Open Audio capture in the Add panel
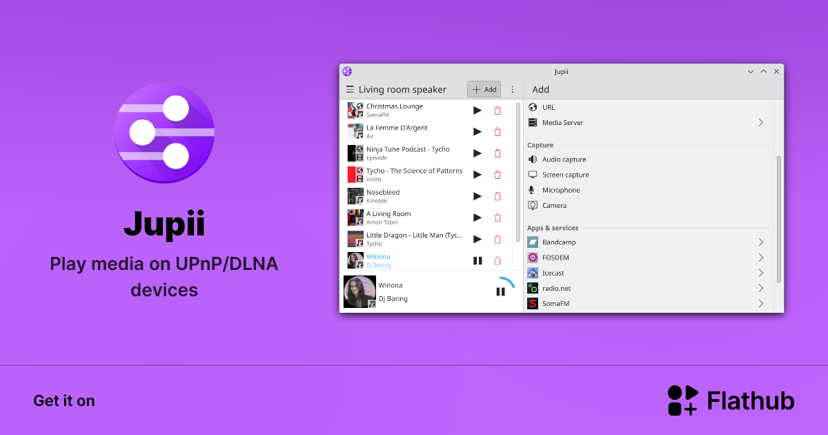The width and height of the screenshot is (828, 435). [562, 159]
